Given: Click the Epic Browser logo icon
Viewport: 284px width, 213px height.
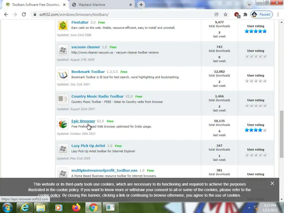Looking at the screenshot, I should pyautogui.click(x=63, y=124).
